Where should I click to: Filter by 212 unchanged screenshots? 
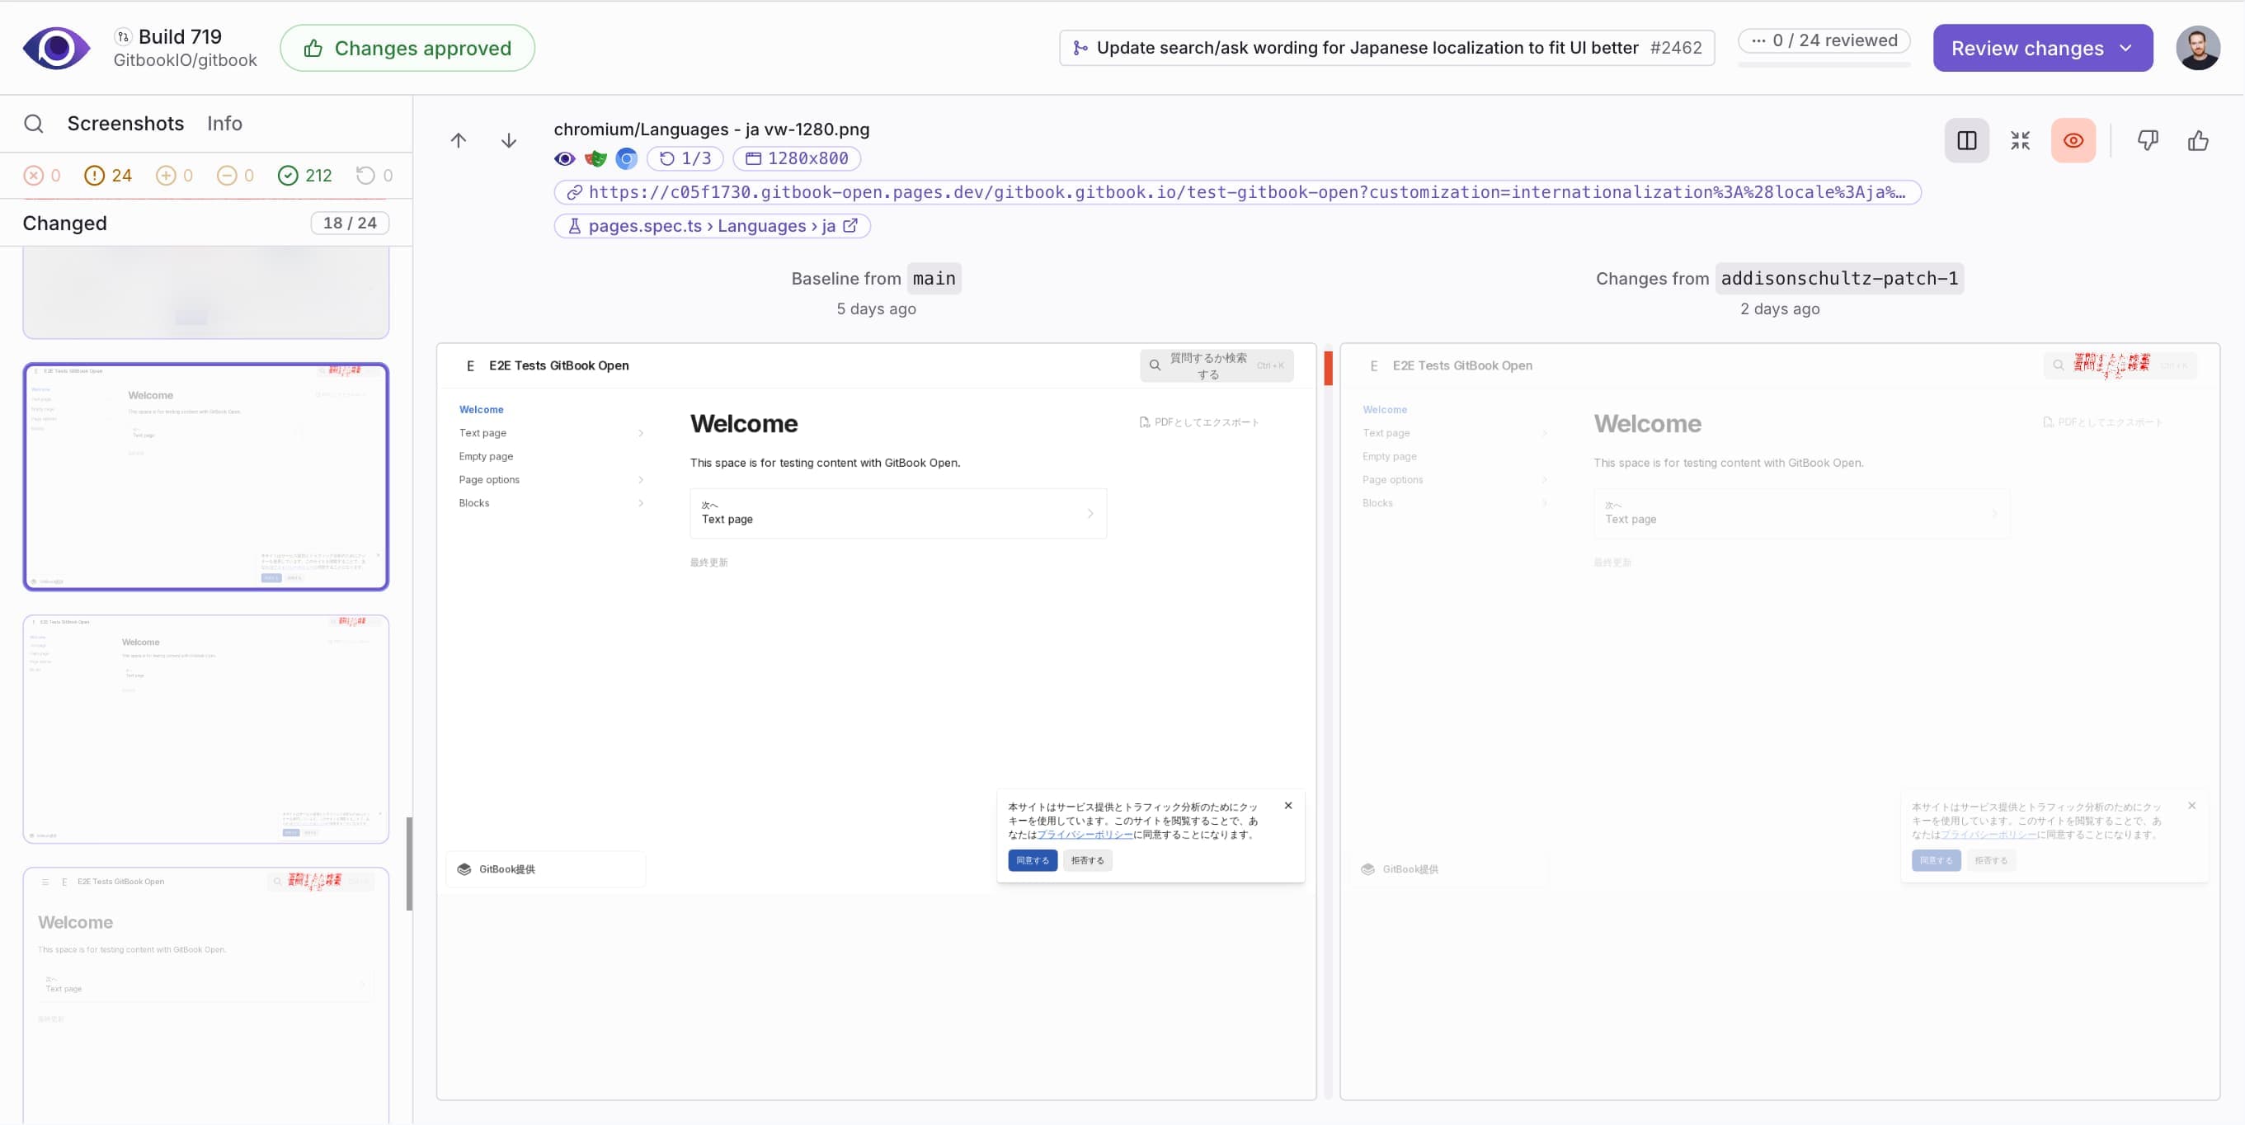click(x=305, y=175)
